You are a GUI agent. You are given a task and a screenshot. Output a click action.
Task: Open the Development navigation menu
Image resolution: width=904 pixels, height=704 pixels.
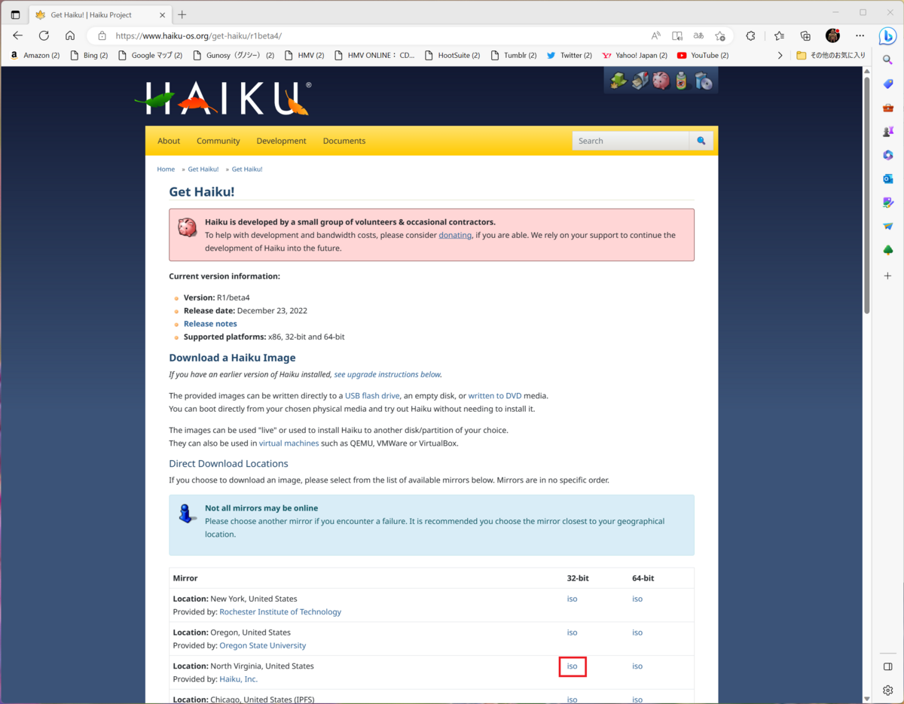point(281,141)
